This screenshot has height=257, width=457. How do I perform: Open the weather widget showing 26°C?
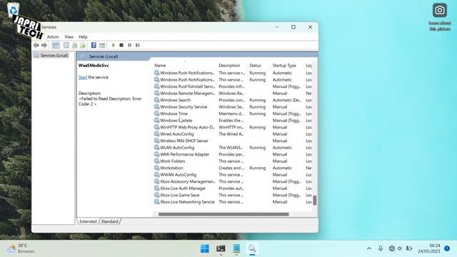21,248
